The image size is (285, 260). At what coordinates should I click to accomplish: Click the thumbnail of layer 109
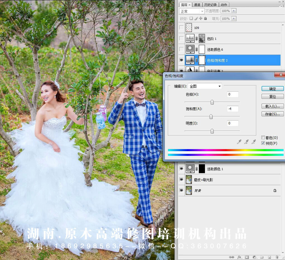pos(189,28)
